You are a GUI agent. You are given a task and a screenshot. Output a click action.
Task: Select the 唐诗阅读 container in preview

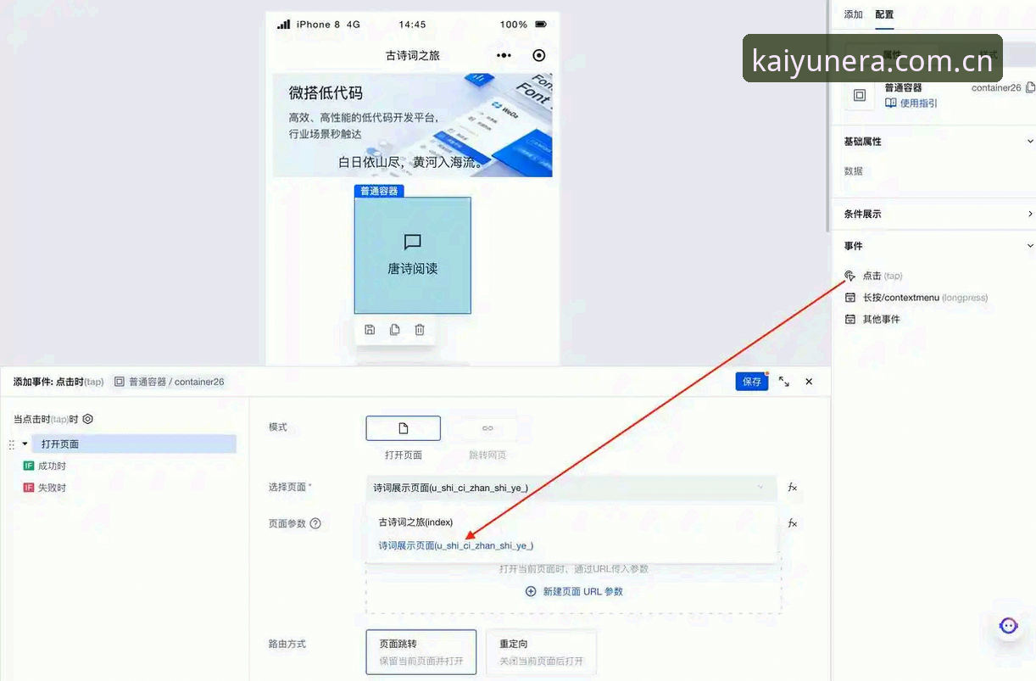tap(413, 255)
